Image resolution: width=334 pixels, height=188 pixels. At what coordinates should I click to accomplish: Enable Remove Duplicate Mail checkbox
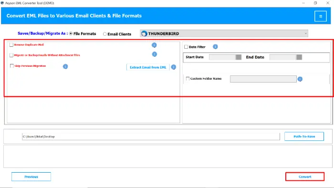pyautogui.click(x=11, y=45)
